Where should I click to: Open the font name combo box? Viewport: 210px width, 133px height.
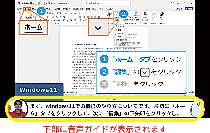[x=54, y=13]
